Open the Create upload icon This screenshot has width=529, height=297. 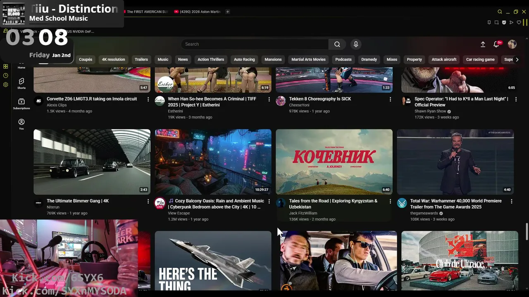[x=483, y=44]
